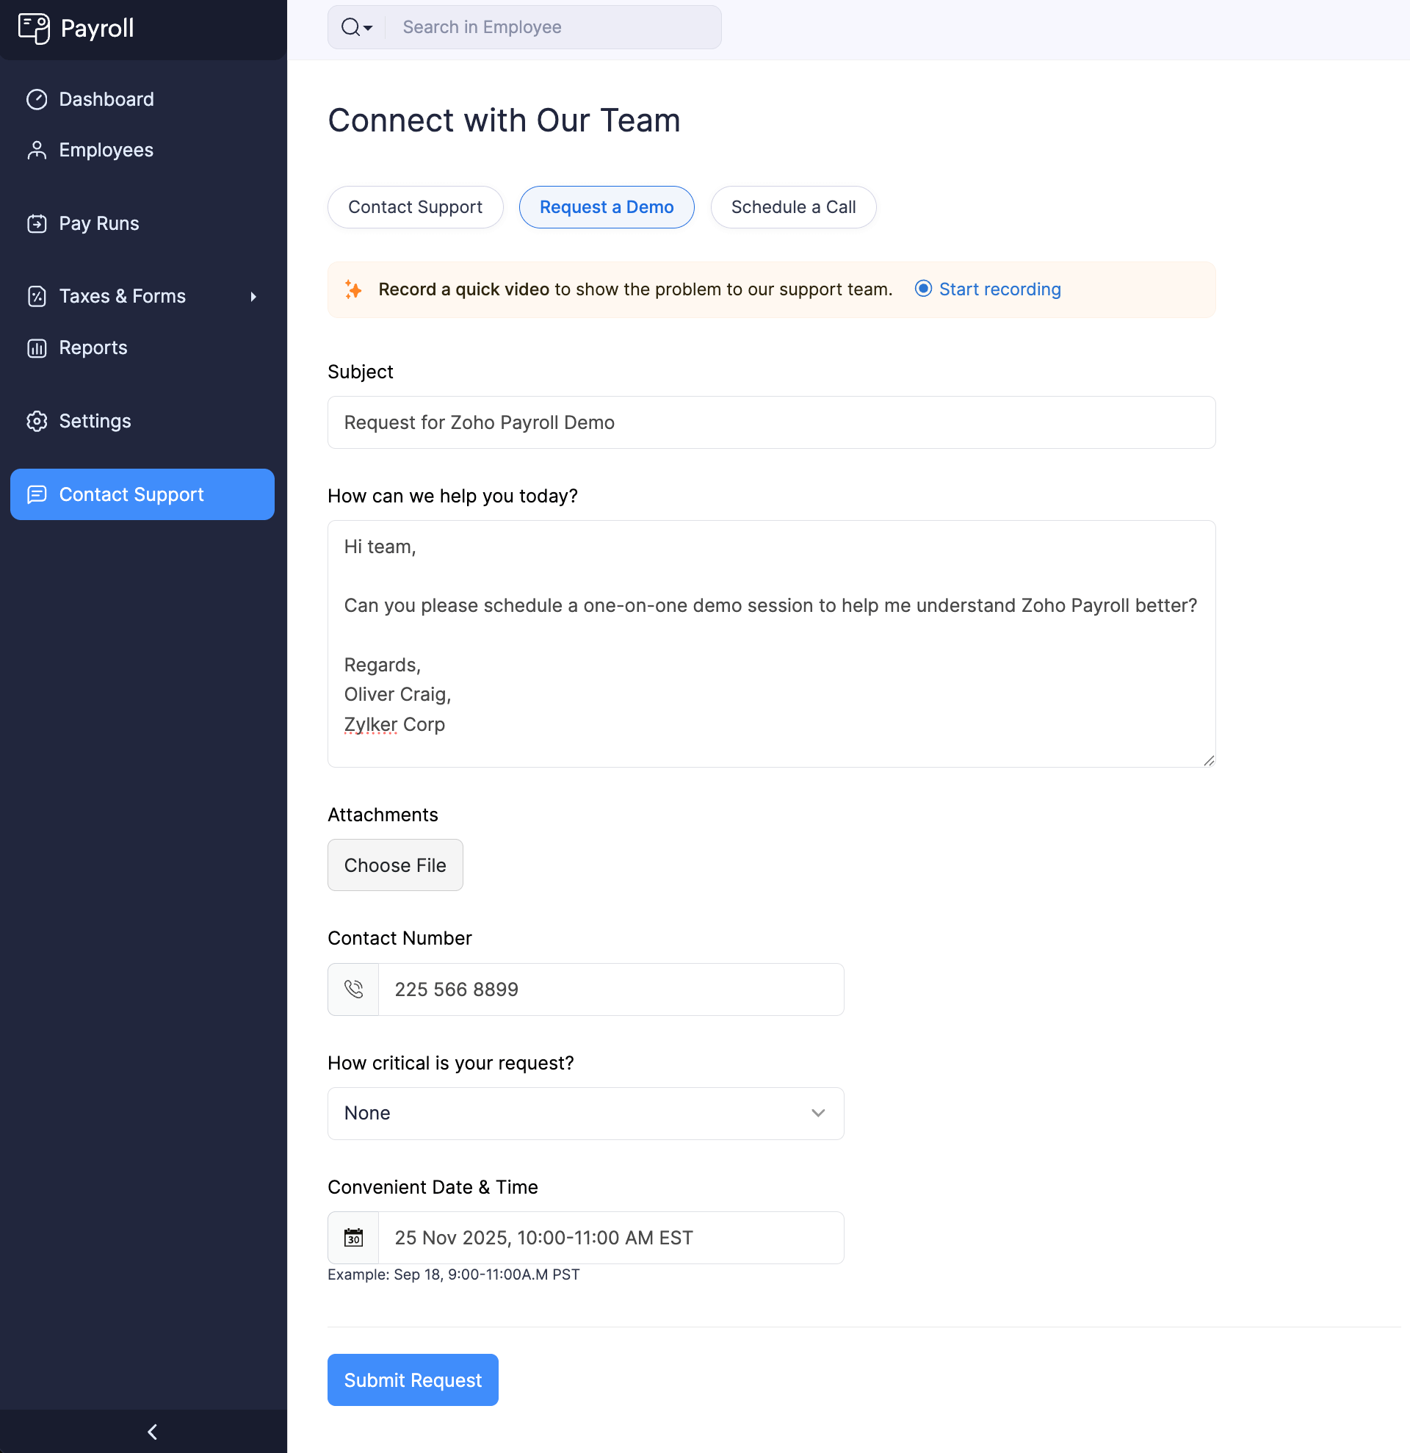Expand the Taxes & Forms submenu
1410x1453 pixels.
[253, 296]
